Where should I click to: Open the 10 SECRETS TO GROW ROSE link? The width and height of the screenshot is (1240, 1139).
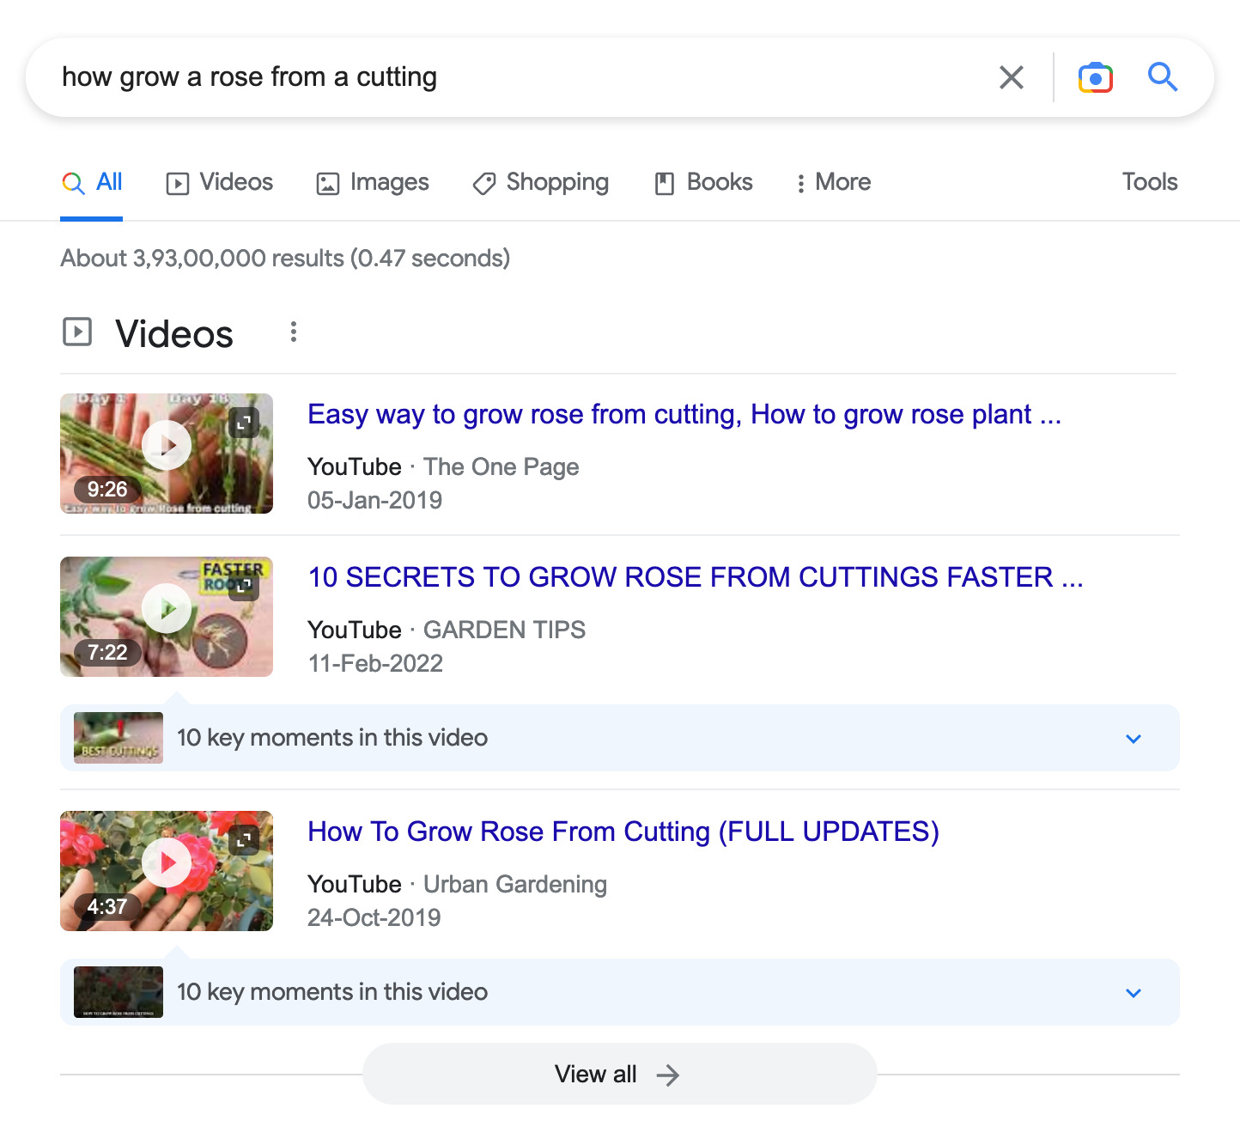[x=696, y=577]
